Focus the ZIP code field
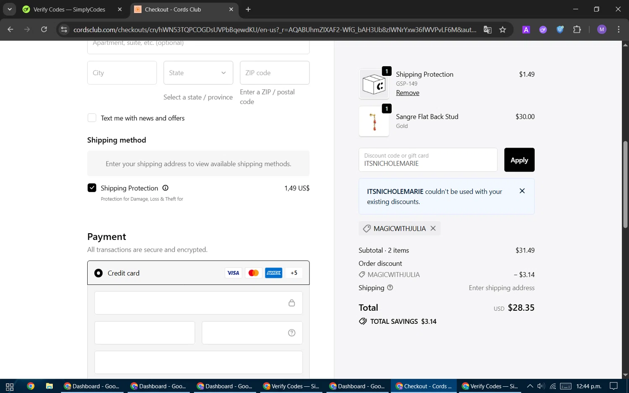 pos(275,73)
